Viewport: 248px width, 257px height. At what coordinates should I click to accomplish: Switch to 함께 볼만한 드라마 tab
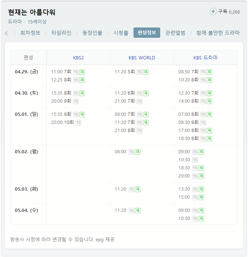point(218,33)
